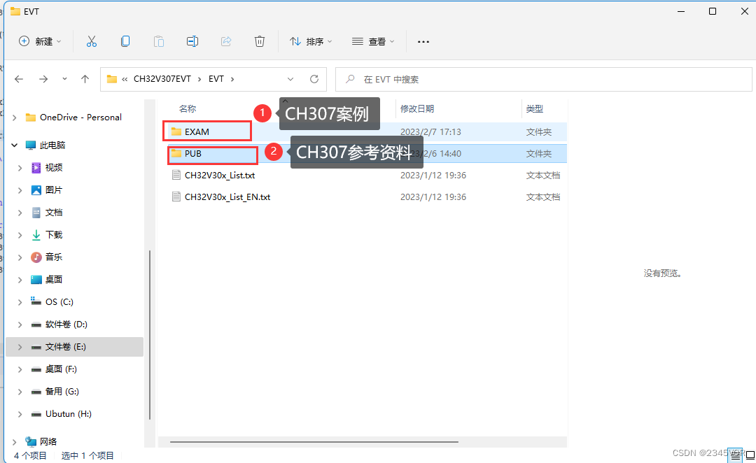Select 桌面 (F:) drive
The height and width of the screenshot is (463, 756).
pyautogui.click(x=61, y=369)
